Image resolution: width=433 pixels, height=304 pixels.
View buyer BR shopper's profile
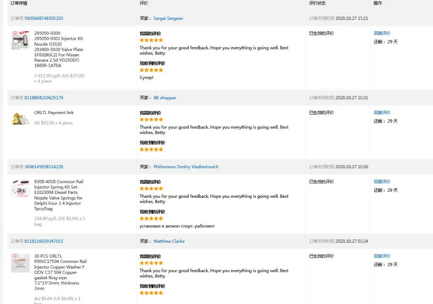(165, 98)
